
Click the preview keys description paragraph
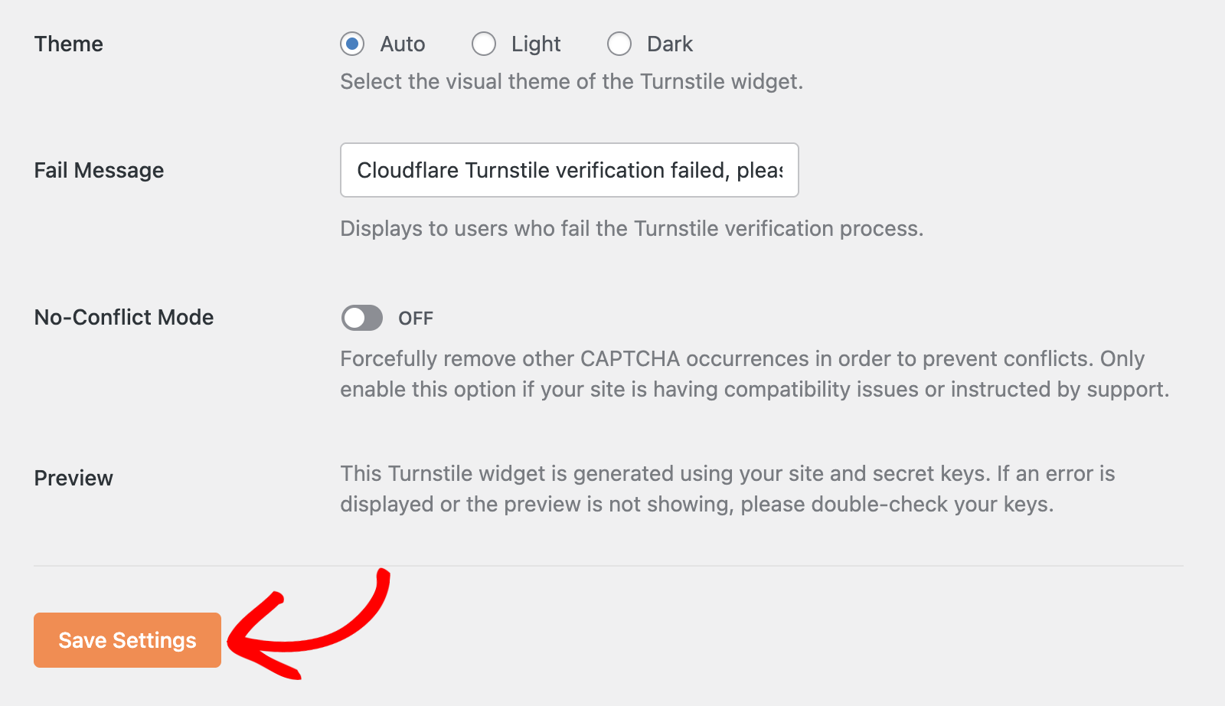(727, 489)
